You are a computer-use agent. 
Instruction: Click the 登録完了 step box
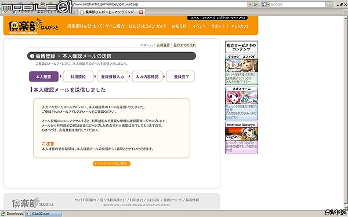(180, 76)
